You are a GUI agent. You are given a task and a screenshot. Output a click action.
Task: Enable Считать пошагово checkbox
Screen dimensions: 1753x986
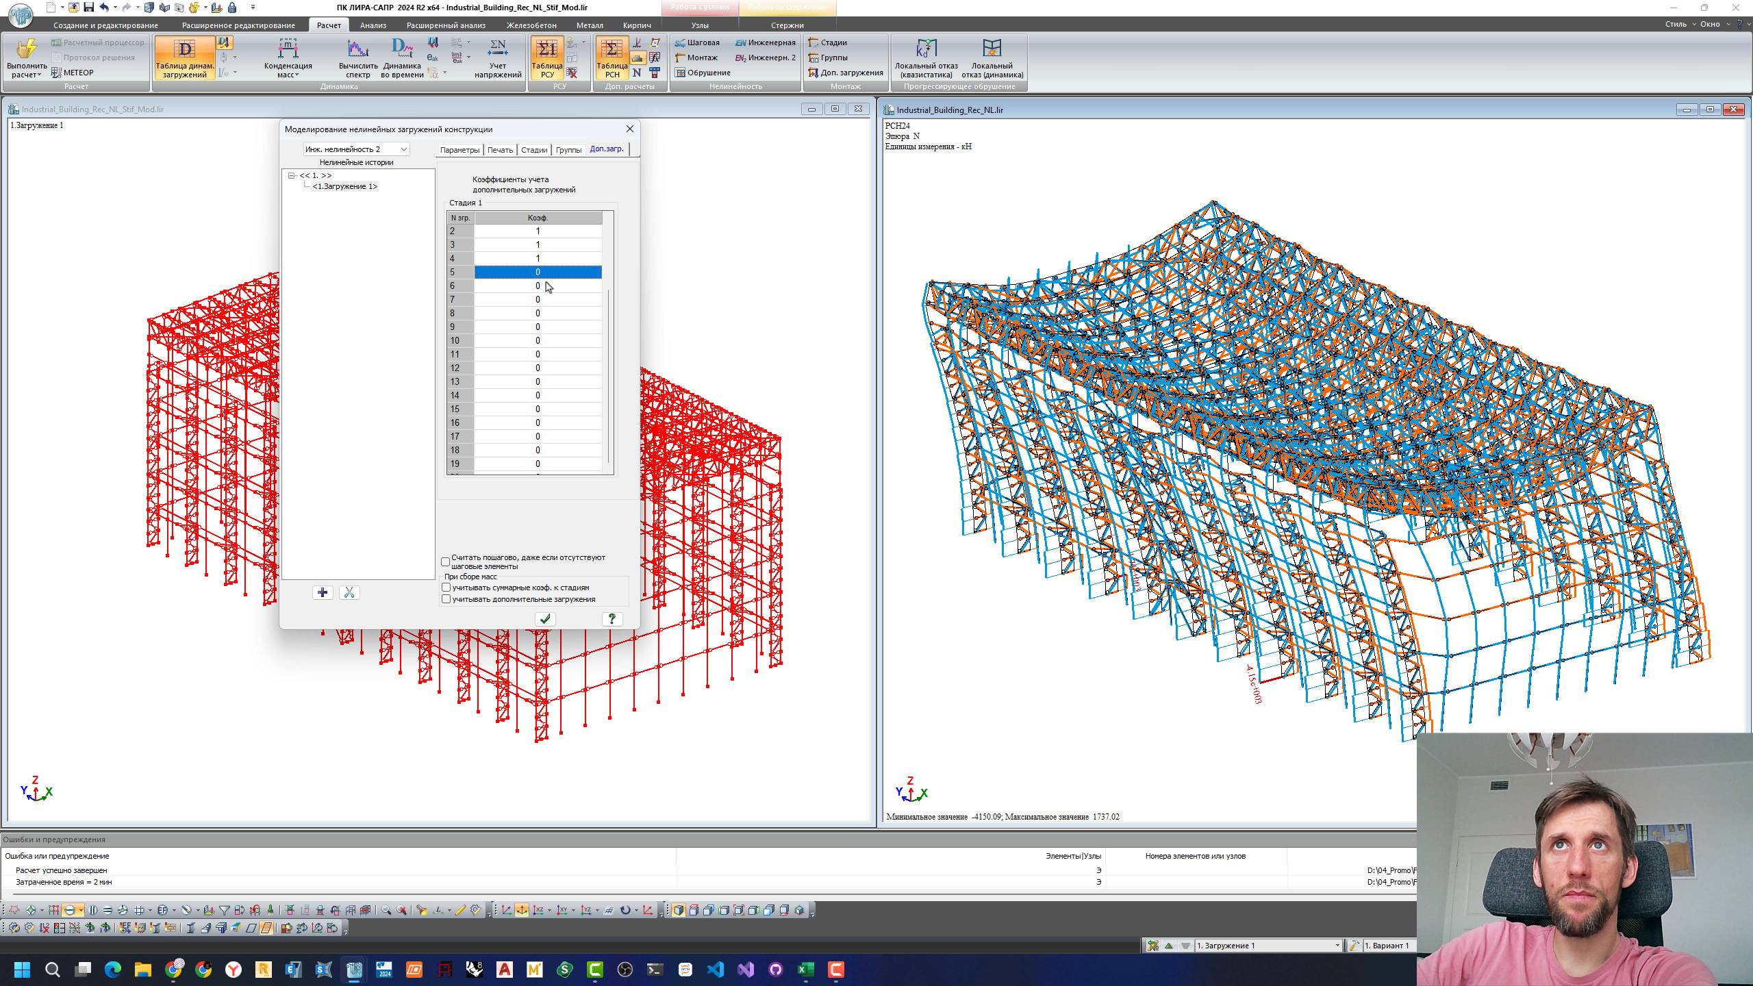(446, 561)
